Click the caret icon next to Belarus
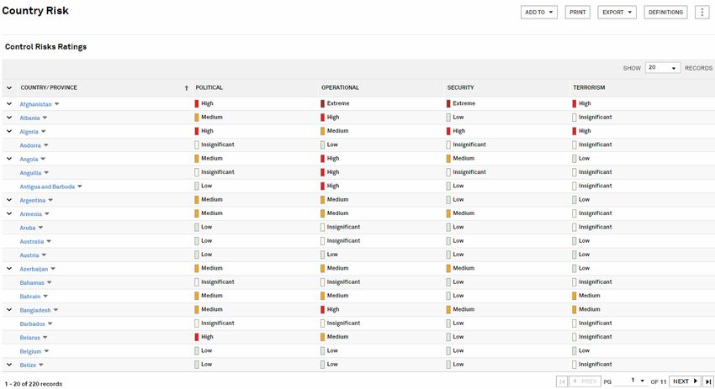Screen dimensions: 715x389 [45, 338]
